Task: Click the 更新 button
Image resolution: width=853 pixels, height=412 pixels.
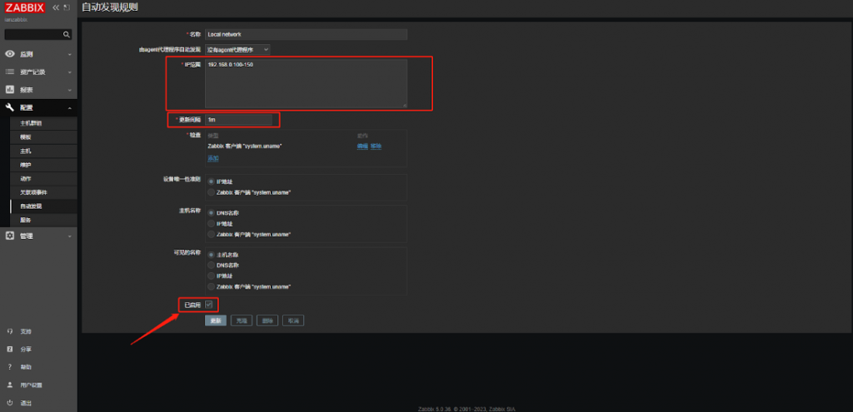Action: [216, 320]
